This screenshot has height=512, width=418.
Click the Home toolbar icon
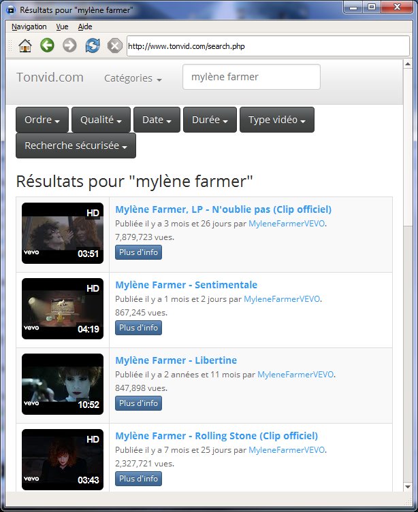tap(25, 46)
